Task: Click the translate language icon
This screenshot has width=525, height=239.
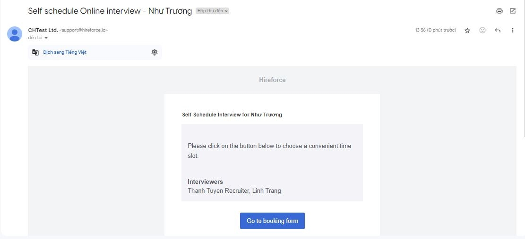Action: click(35, 52)
